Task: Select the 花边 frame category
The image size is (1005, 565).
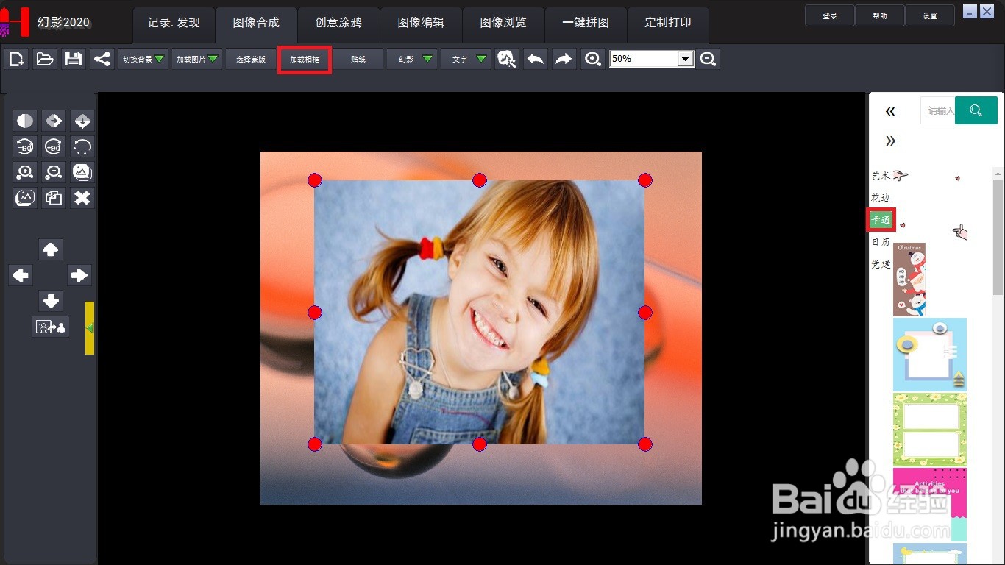Action: click(x=881, y=198)
